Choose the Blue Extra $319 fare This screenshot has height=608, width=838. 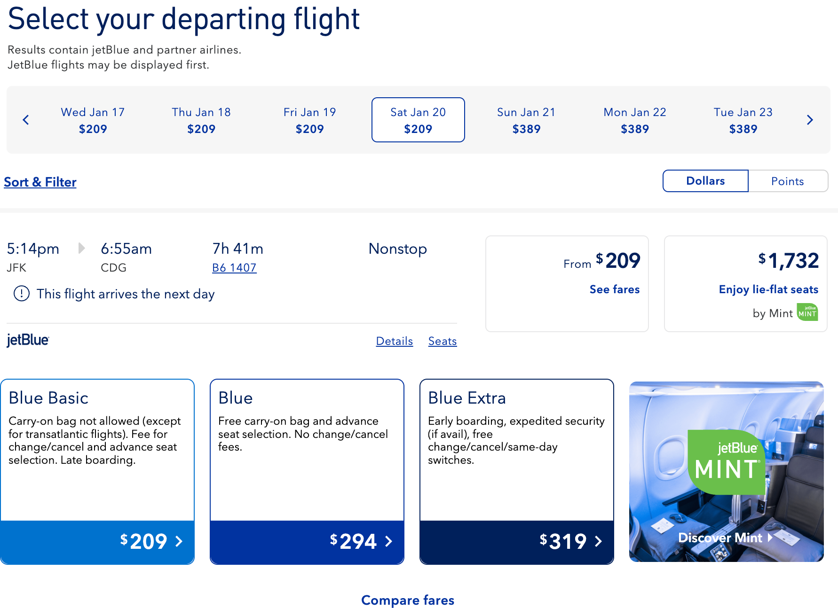pos(516,541)
